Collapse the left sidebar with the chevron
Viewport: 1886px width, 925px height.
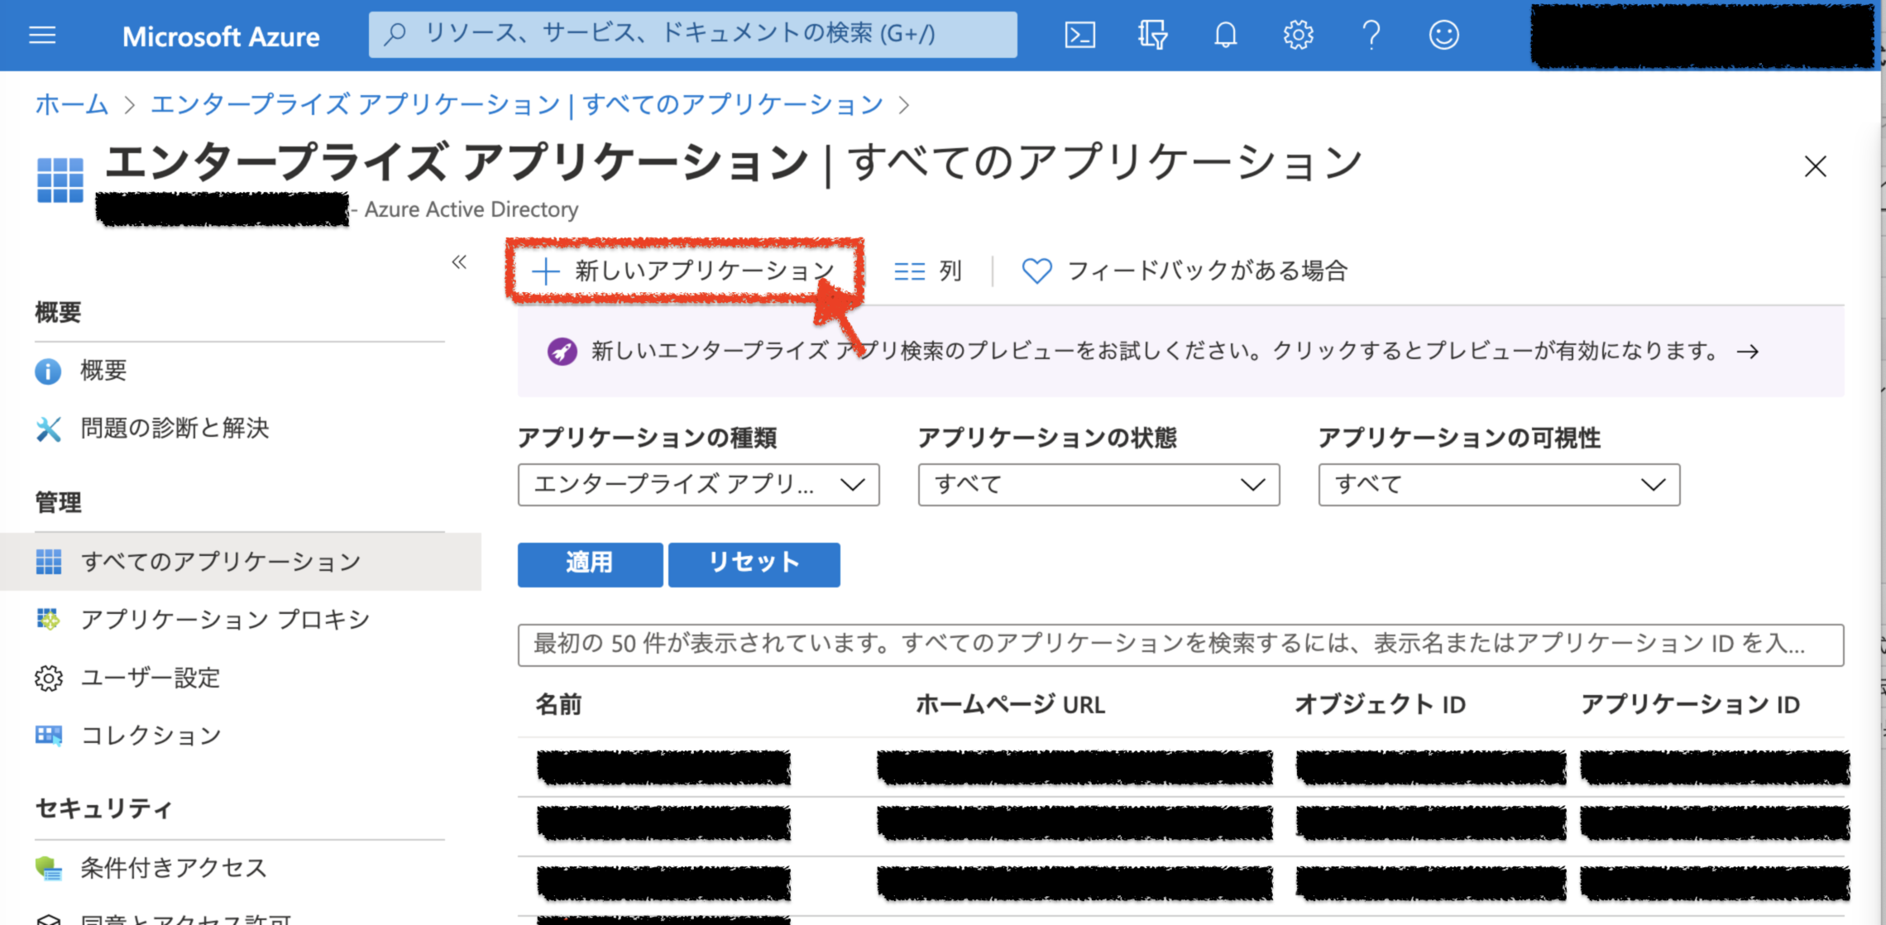pos(458,261)
